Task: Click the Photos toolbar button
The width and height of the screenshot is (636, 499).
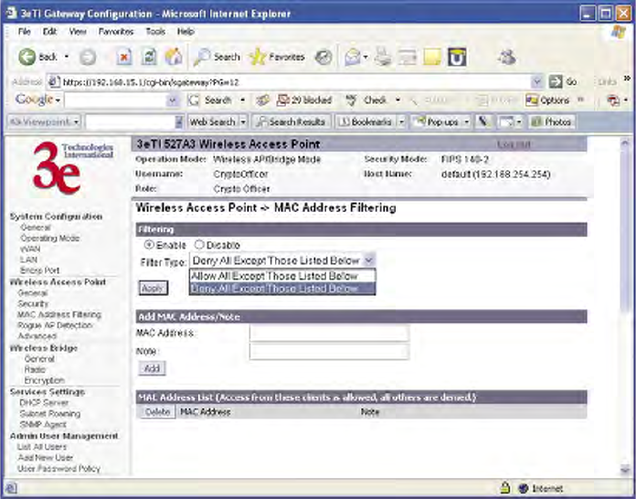Action: pyautogui.click(x=551, y=122)
